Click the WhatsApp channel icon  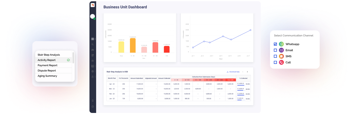pos(281,44)
